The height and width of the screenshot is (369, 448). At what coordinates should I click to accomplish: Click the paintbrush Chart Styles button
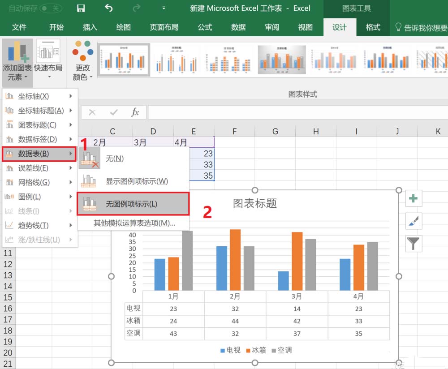pyautogui.click(x=414, y=221)
